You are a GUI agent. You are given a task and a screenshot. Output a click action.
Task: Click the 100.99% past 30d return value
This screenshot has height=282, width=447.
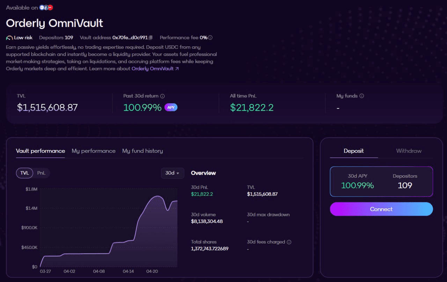(142, 107)
